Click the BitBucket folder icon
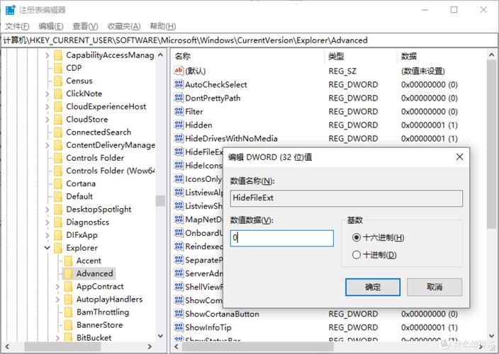Screen dimensions: 499x354 click(x=68, y=337)
